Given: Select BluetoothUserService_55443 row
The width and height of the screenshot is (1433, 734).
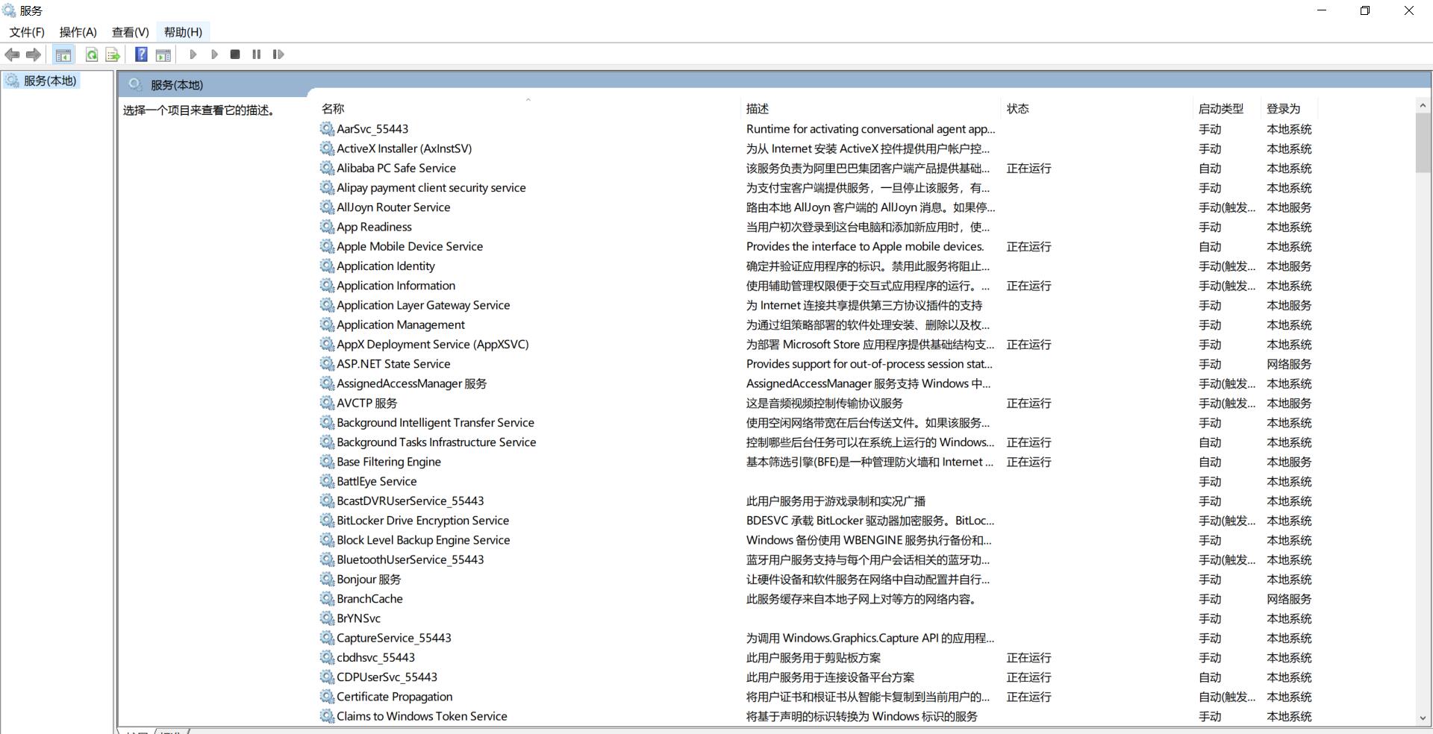Looking at the screenshot, I should (x=410, y=559).
